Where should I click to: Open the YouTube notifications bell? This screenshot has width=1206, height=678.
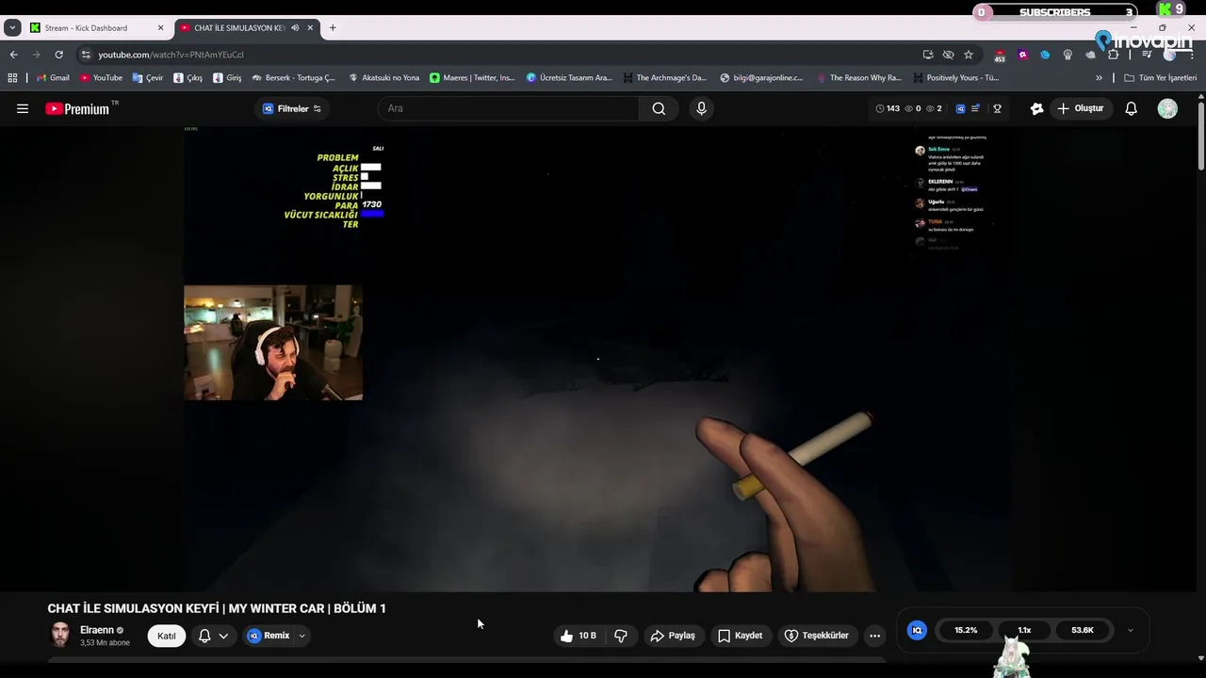point(1132,108)
